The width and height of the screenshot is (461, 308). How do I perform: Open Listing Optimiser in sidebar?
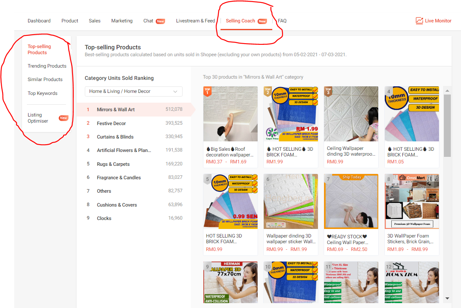(38, 118)
